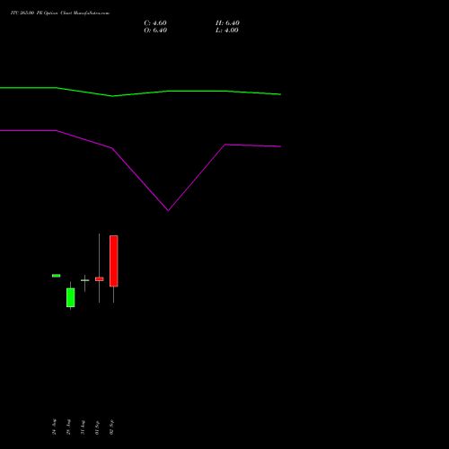Click the 24 Aug date label

(x=54, y=427)
